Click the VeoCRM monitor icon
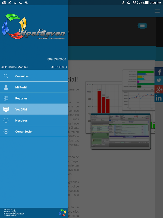 6,109
